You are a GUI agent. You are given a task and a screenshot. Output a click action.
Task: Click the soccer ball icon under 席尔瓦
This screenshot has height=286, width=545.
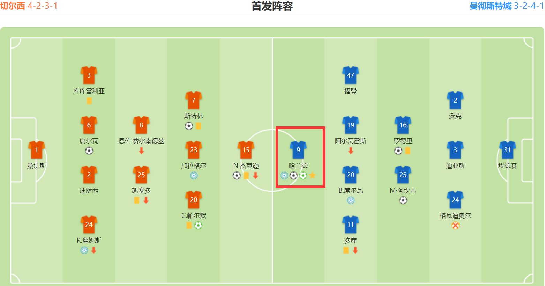point(89,151)
